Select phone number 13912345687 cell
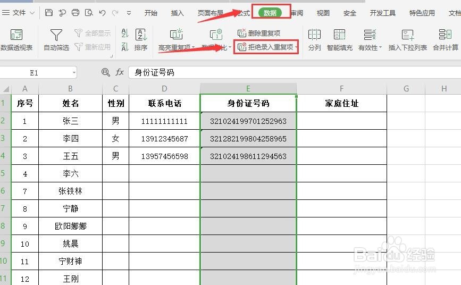The width and height of the screenshot is (461, 285). 164,139
